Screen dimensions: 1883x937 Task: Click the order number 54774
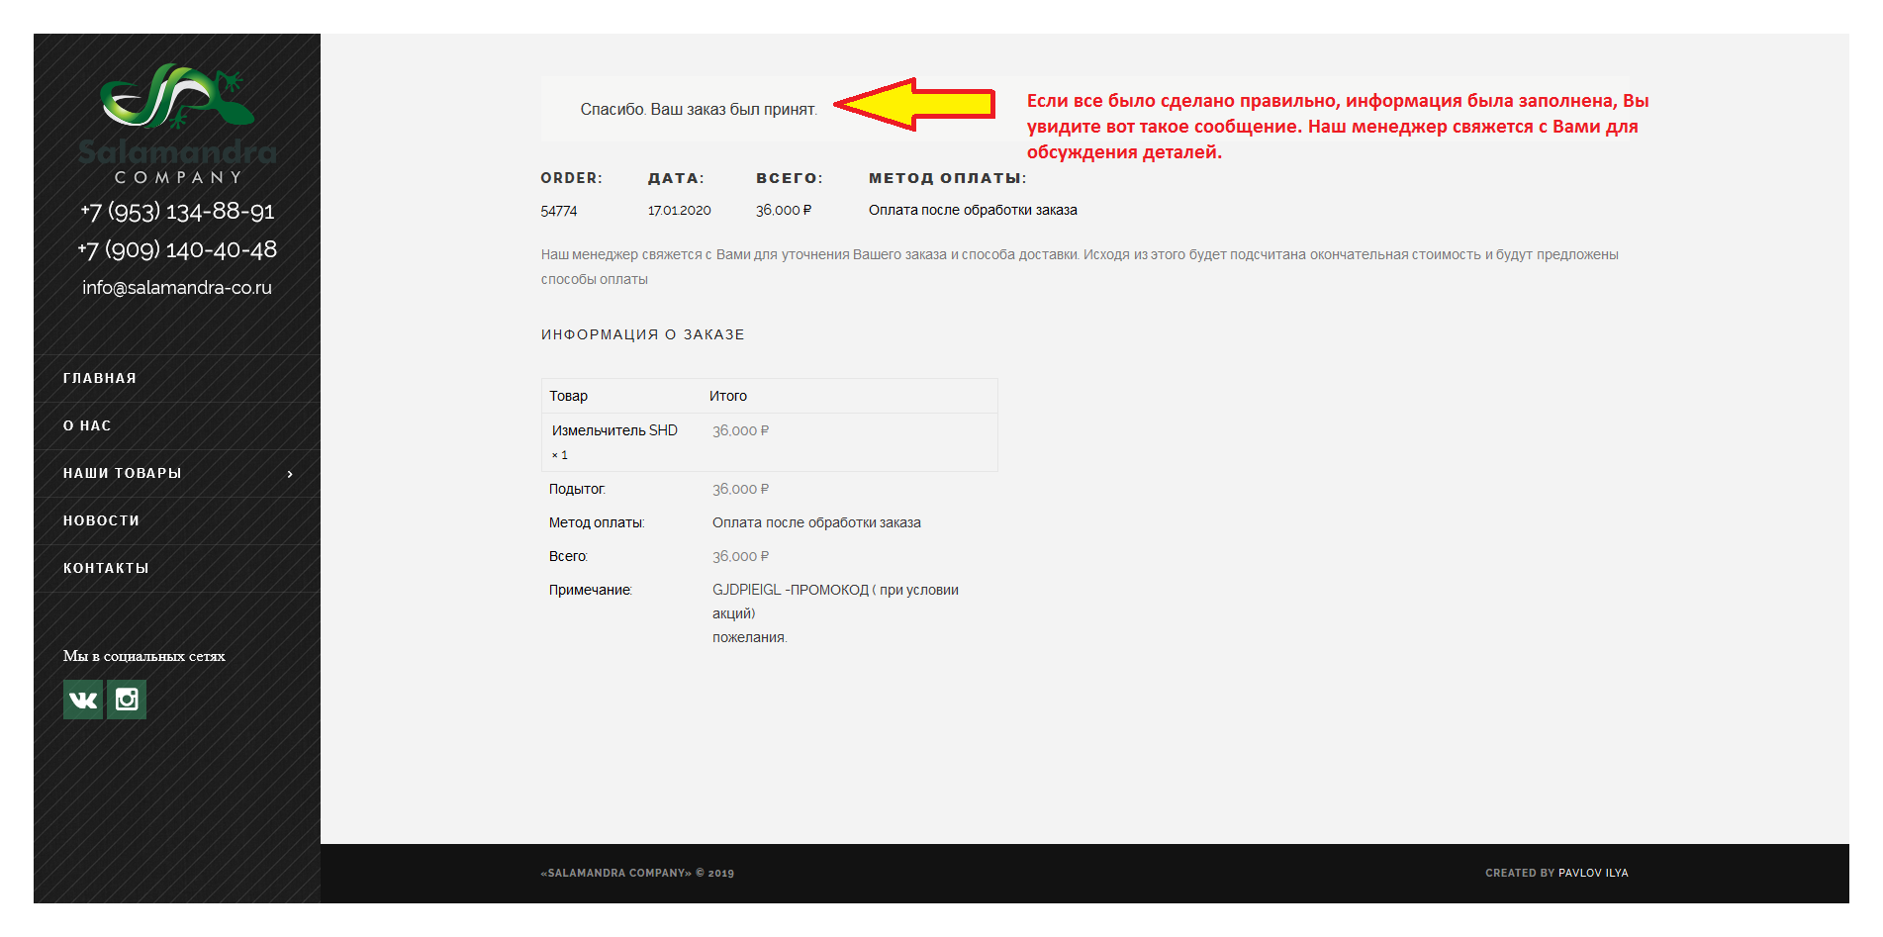click(x=559, y=211)
